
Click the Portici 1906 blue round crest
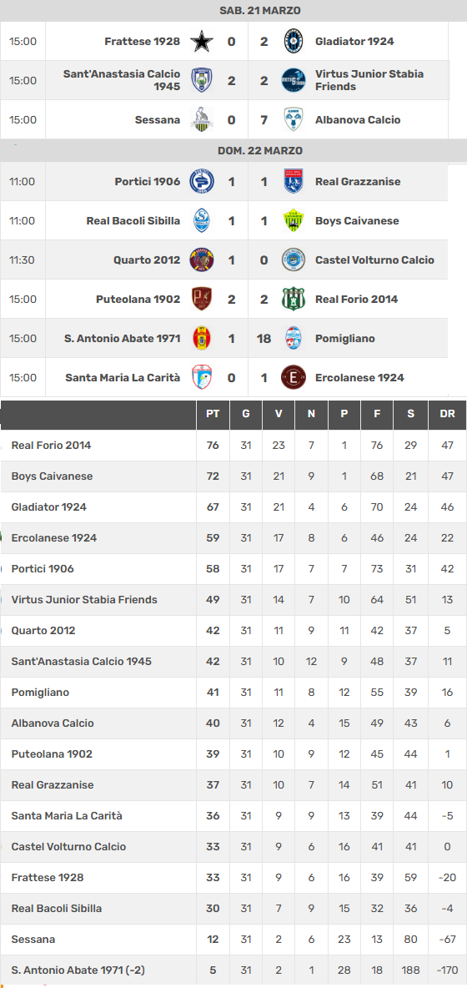(x=202, y=181)
